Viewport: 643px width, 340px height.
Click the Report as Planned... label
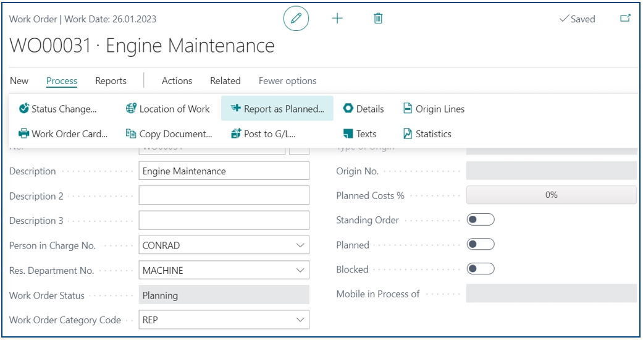[x=284, y=109]
